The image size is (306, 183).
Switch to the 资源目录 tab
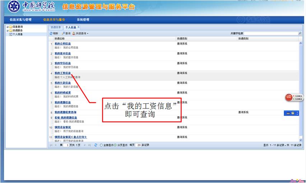pos(55,27)
